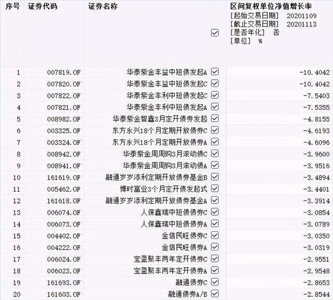This screenshot has width=333, height=300.
Task: Click growth rate value -4.6193
Action: [316, 131]
